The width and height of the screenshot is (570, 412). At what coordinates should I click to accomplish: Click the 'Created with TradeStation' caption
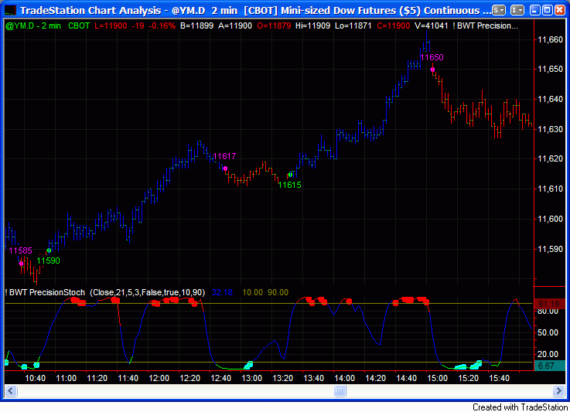pyautogui.click(x=521, y=407)
